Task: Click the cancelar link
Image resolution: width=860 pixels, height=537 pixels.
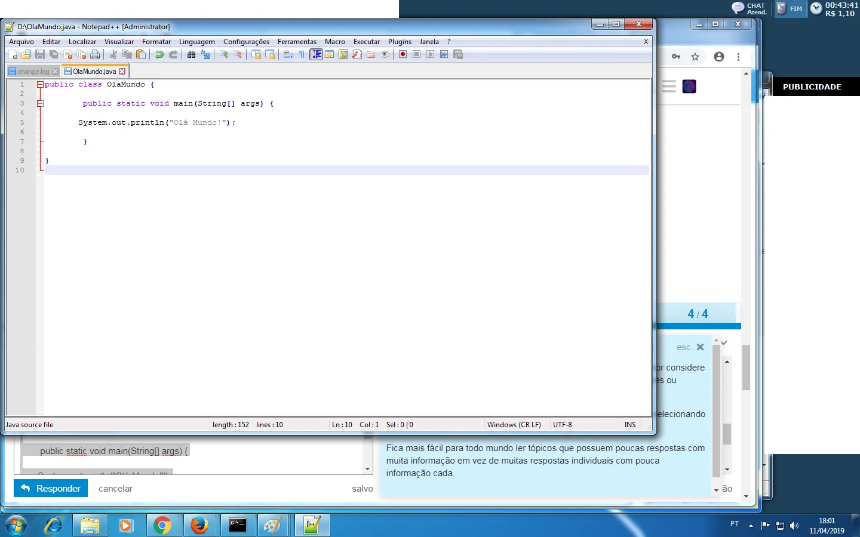Action: point(115,489)
